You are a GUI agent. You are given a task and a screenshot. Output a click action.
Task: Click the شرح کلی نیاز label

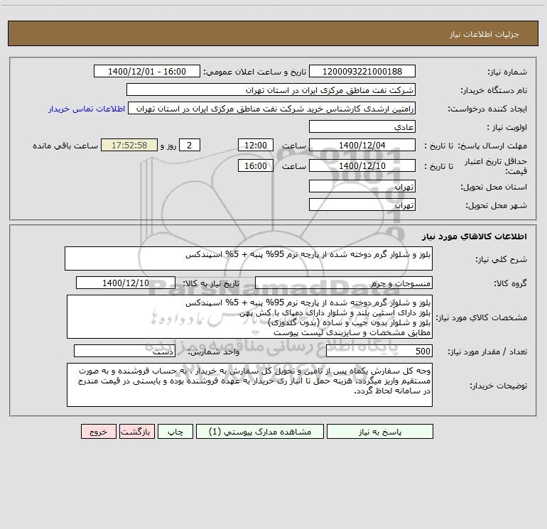tap(502, 259)
